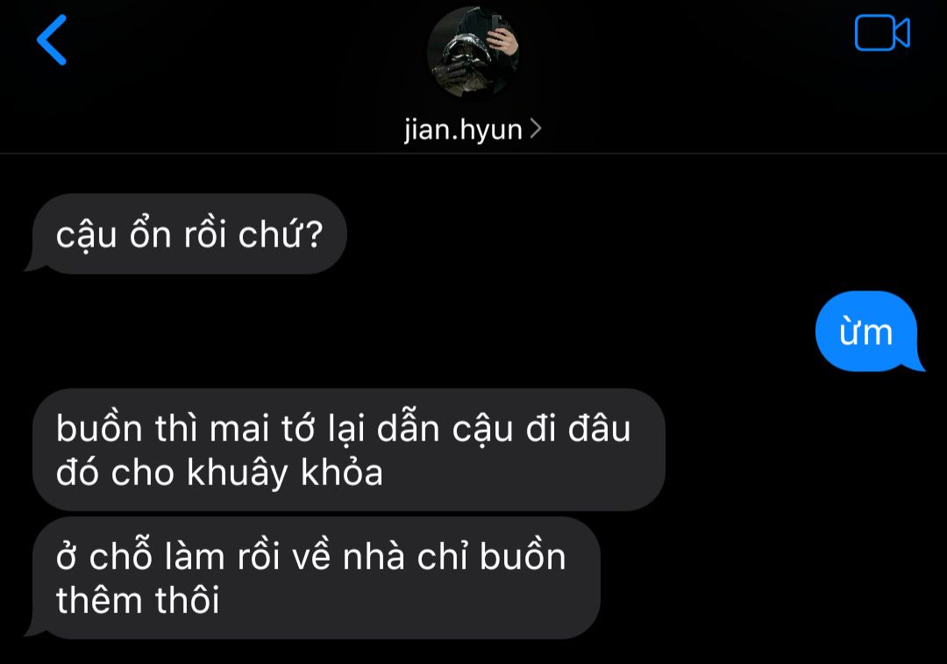947x664 pixels.
Task: Click the word "ổn" in the first message
Action: point(151,233)
